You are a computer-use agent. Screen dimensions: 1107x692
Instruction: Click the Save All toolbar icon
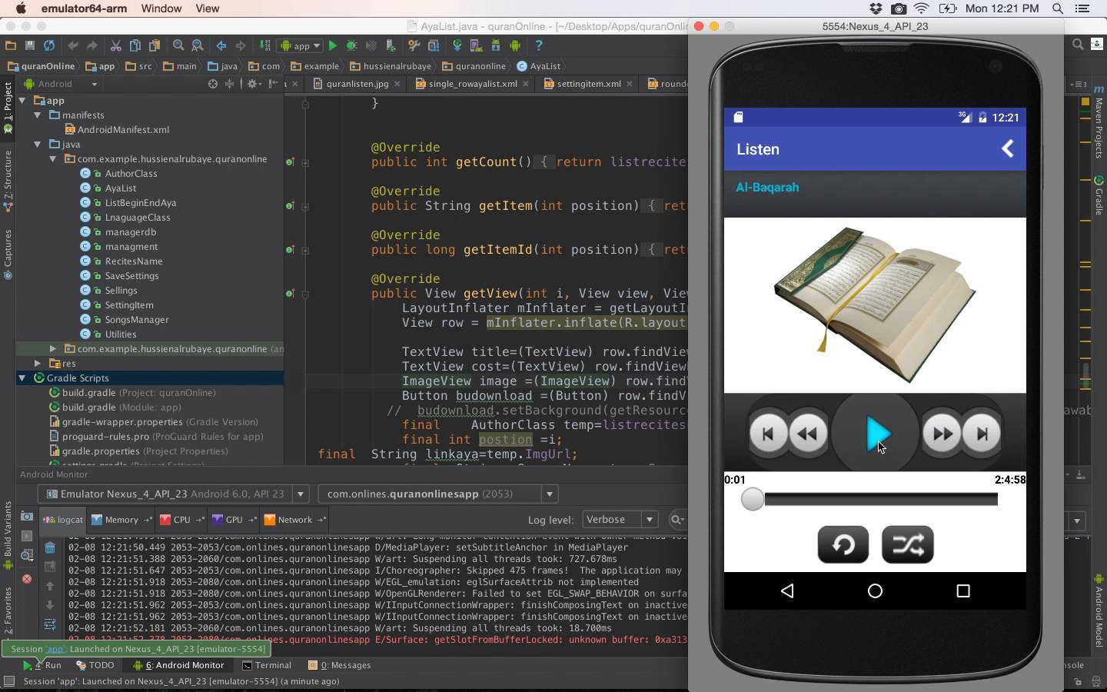pyautogui.click(x=30, y=46)
